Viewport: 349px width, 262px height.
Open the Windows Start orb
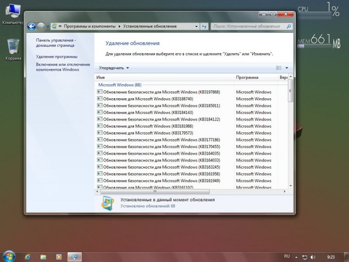9,256
